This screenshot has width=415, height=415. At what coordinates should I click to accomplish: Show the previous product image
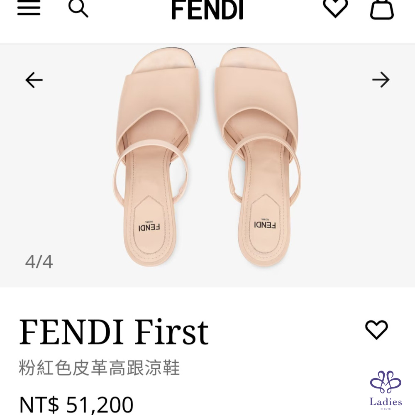click(x=34, y=80)
